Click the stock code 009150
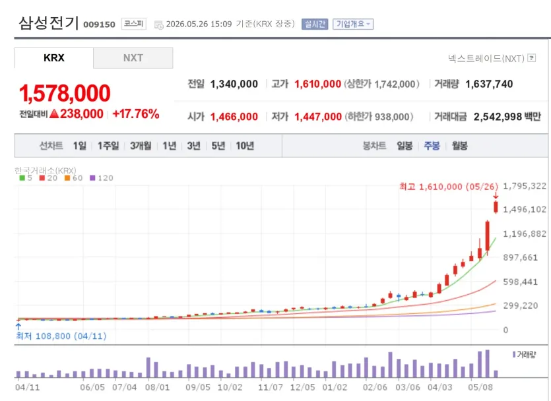Screen dimensions: 551x401 pos(99,24)
